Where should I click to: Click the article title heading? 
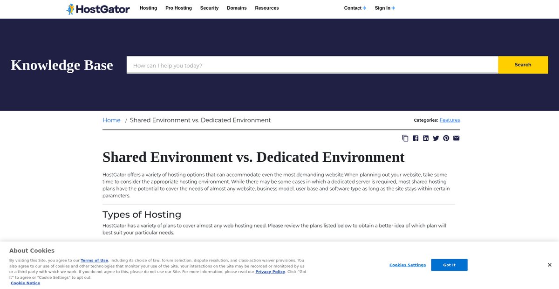pyautogui.click(x=253, y=157)
